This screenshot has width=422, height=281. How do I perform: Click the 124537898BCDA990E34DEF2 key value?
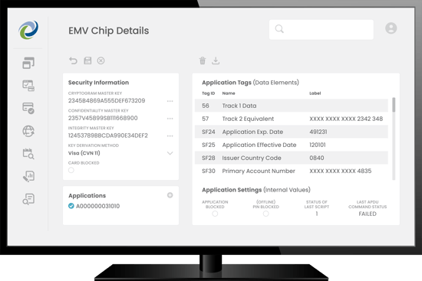tap(108, 136)
